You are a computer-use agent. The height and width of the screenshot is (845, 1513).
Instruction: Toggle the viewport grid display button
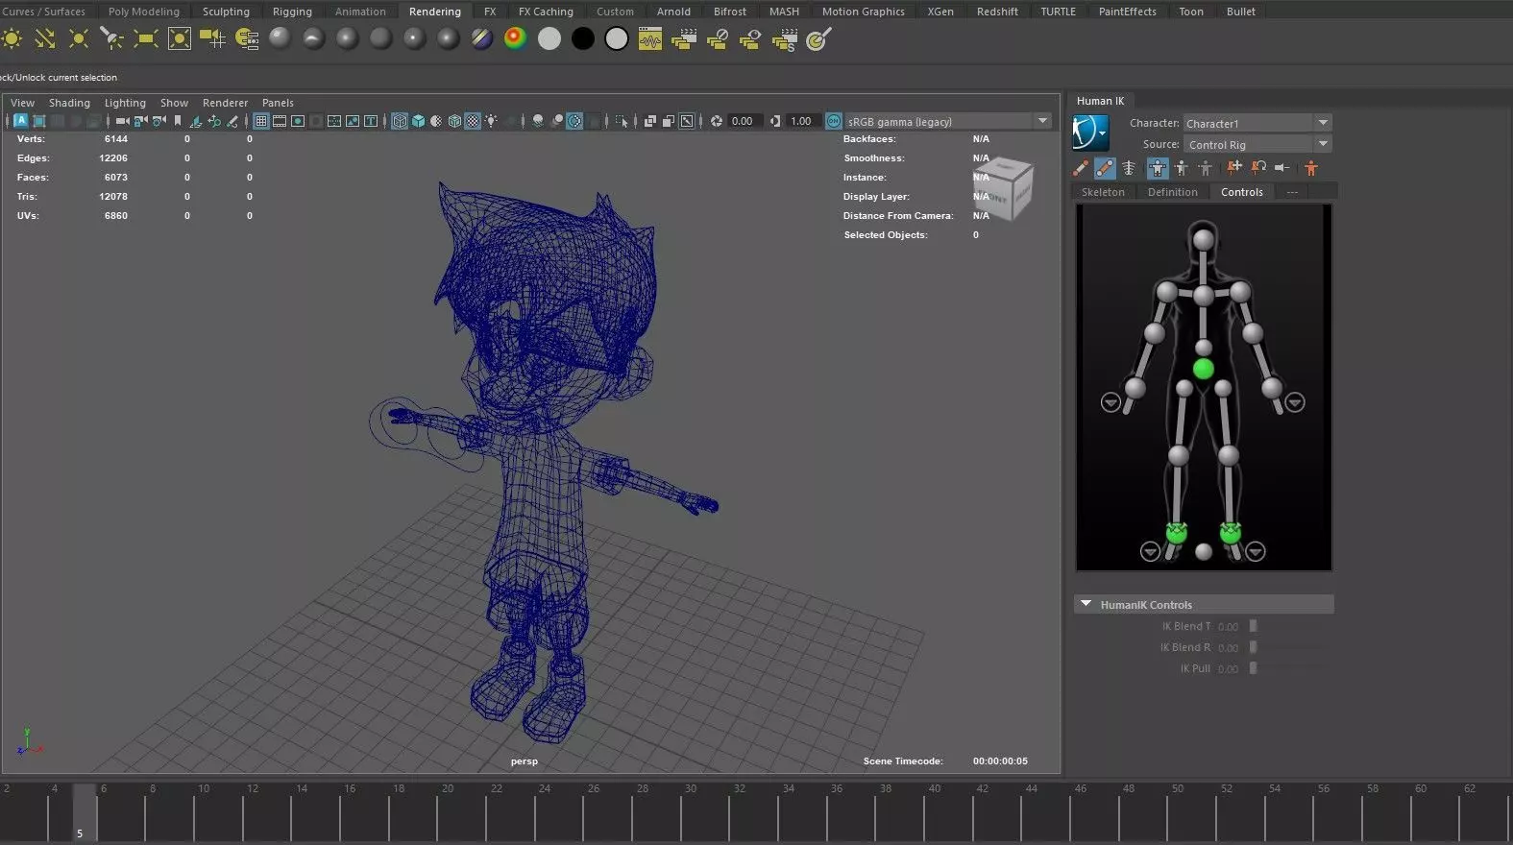pos(261,121)
